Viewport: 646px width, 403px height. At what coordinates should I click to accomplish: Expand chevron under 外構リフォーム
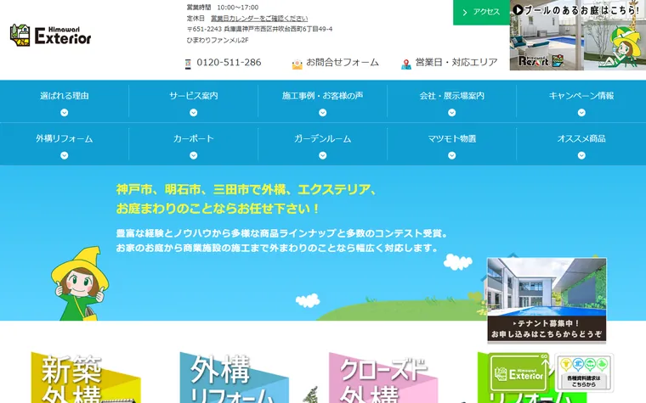pyautogui.click(x=65, y=155)
